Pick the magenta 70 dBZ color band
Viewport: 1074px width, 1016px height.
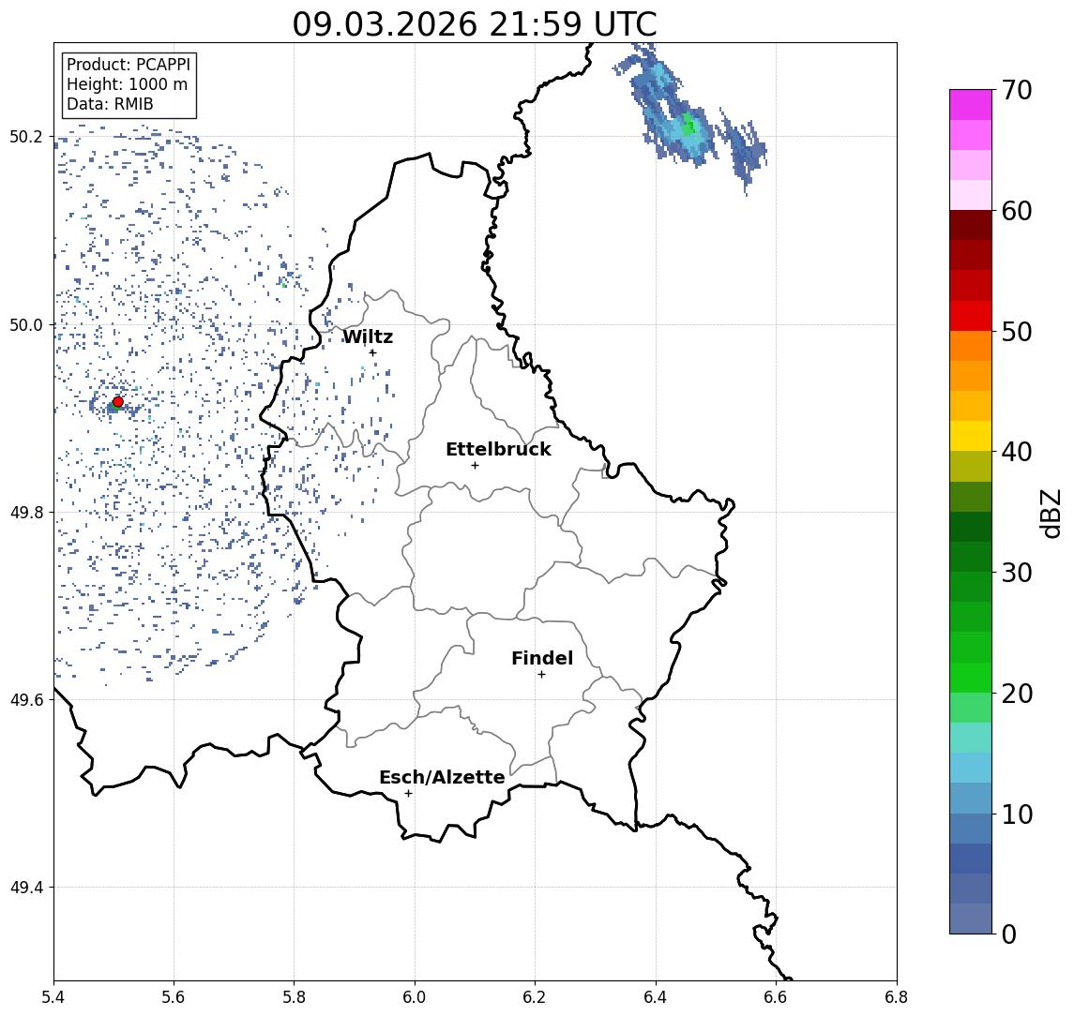coord(971,105)
